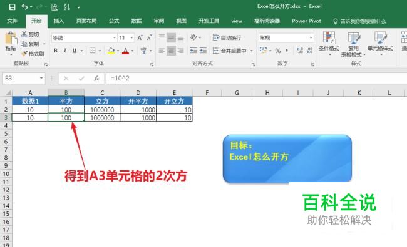Open the font color dropdown arrow

tap(132, 51)
